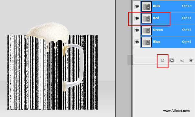The image size is (195, 117).
Task: Toggle visibility of Red channel
Action: (x=137, y=18)
